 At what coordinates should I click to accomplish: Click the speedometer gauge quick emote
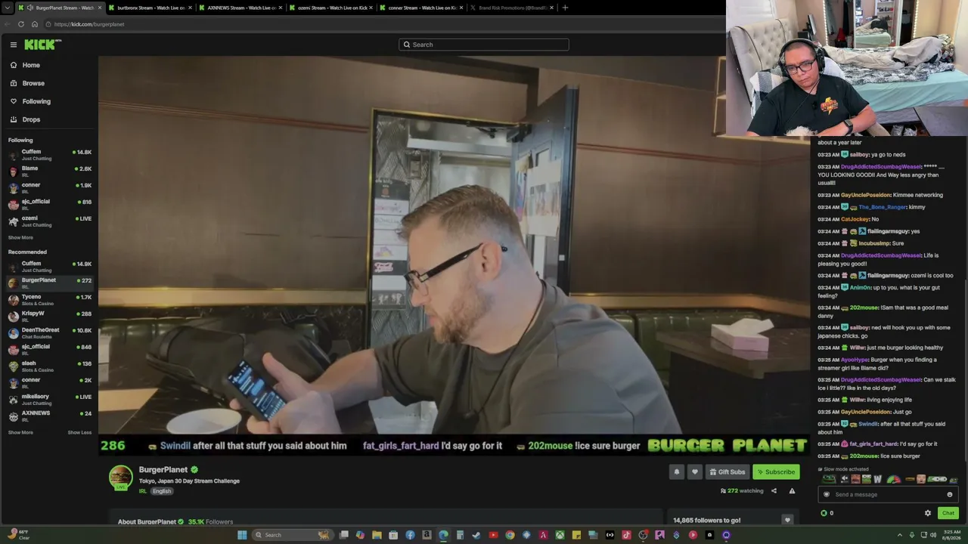click(x=894, y=479)
